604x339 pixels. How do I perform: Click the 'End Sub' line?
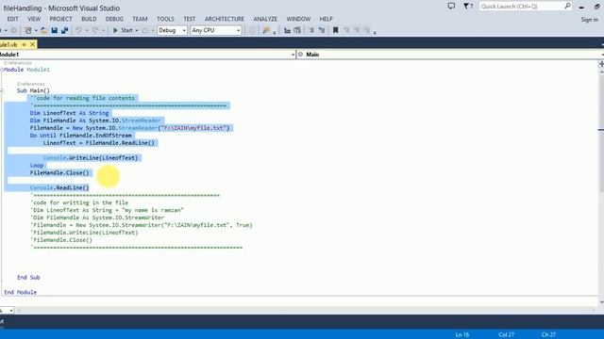coord(28,277)
